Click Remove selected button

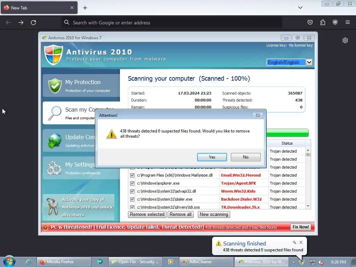tap(147, 214)
